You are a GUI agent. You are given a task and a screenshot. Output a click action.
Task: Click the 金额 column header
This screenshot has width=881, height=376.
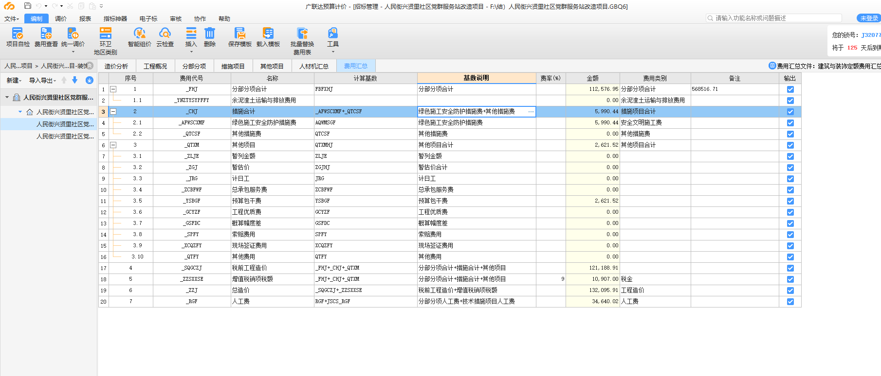pyautogui.click(x=592, y=78)
